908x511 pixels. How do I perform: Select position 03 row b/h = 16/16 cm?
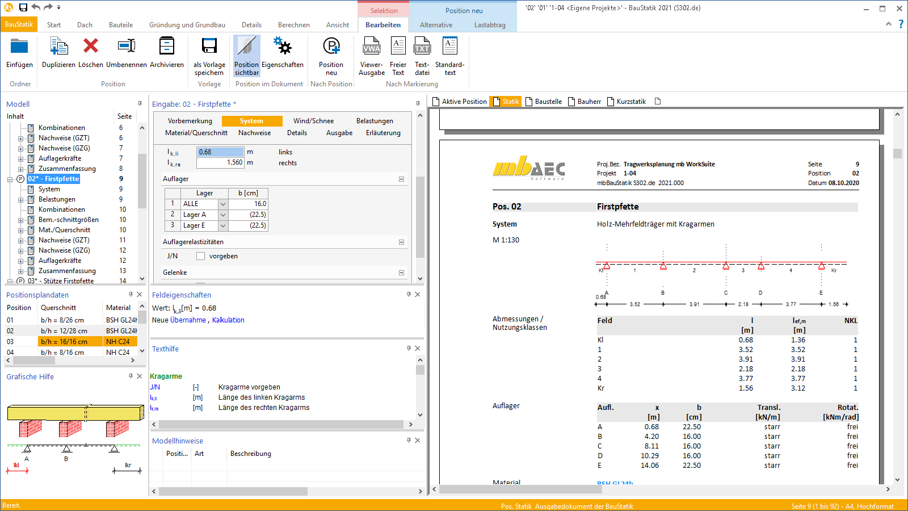71,342
